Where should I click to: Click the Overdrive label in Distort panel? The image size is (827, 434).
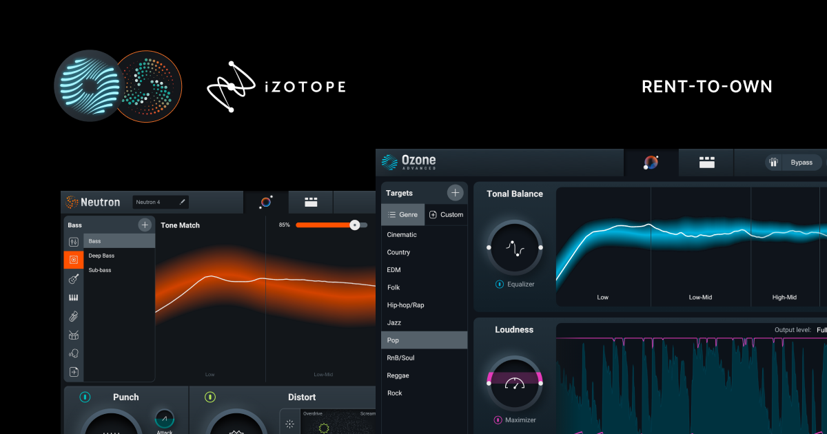point(313,414)
